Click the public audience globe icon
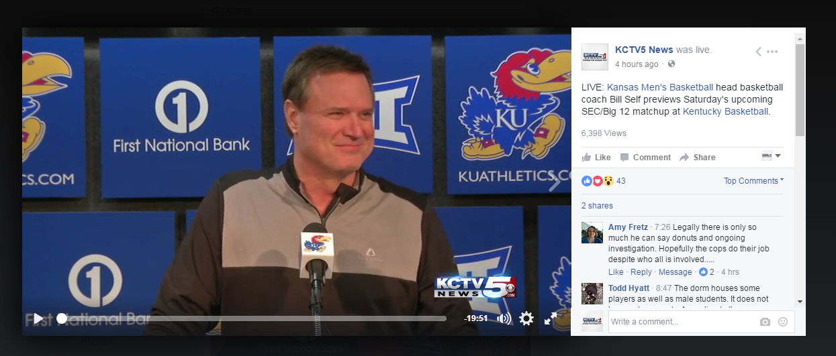 coord(671,64)
